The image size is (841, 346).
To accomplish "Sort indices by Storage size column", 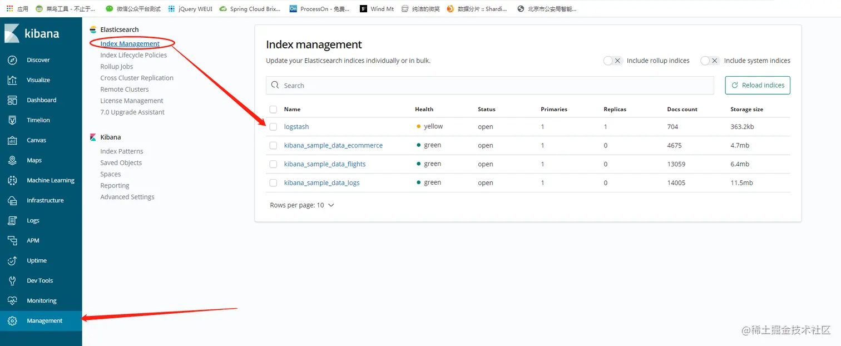I will click(x=747, y=110).
